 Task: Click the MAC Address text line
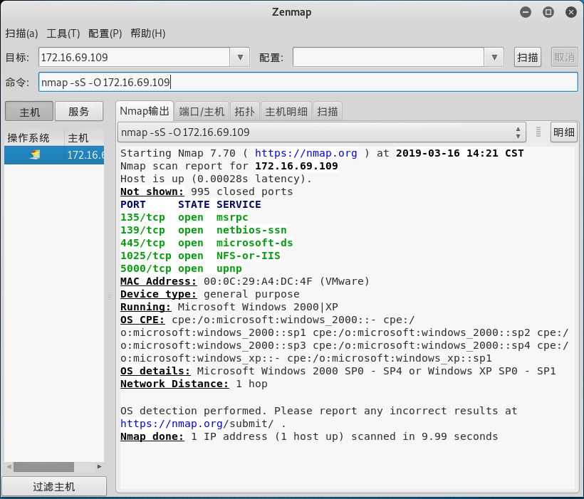(245, 281)
